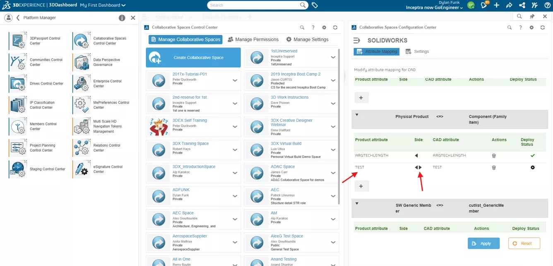Screen dimensions: 553x266
Task: Toggle left side arrow for TEST mapping
Action: pyautogui.click(x=416, y=167)
